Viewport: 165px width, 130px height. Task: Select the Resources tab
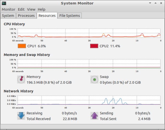[x=47, y=16]
